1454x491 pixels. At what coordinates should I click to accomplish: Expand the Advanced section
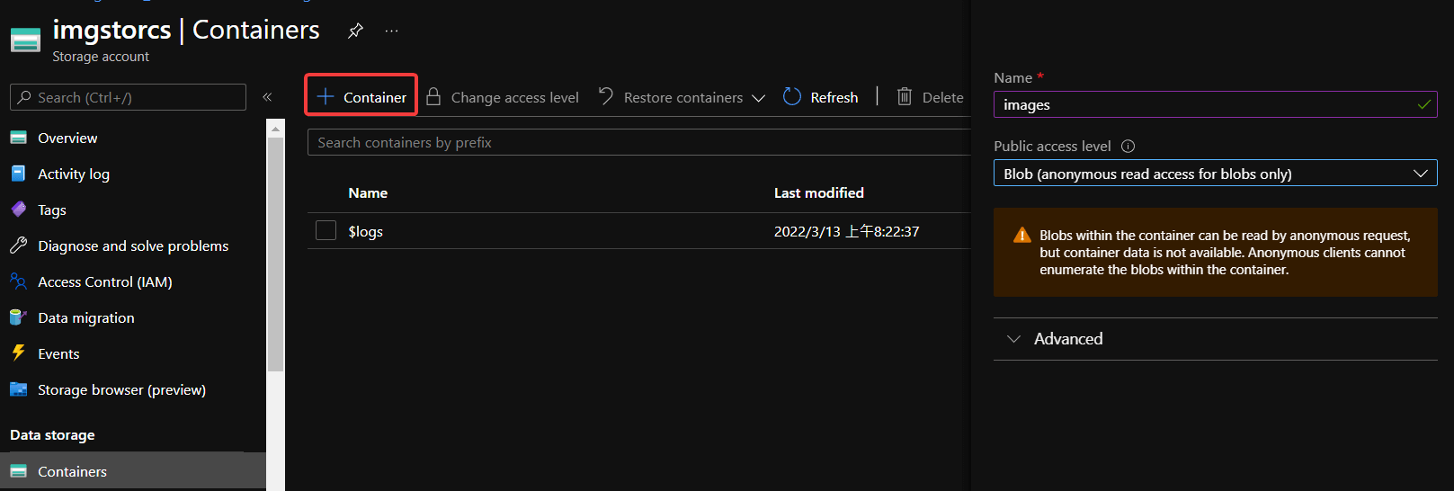(x=1066, y=339)
